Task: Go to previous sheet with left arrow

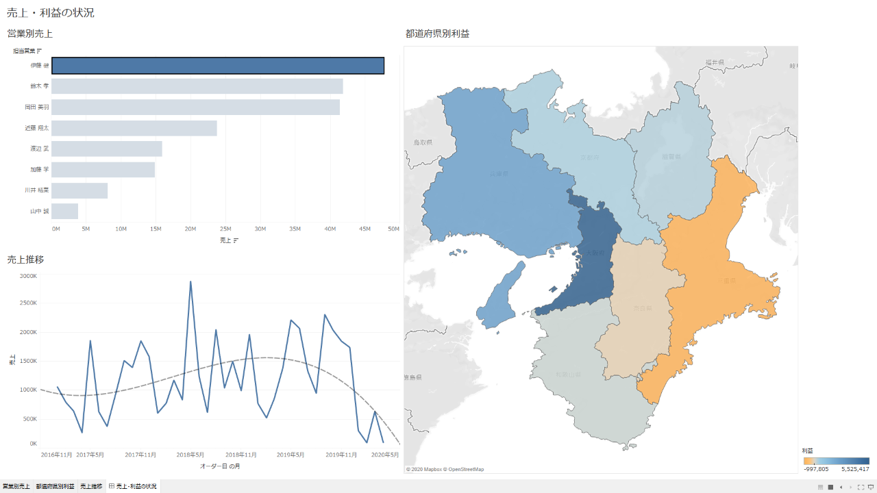Action: [841, 487]
